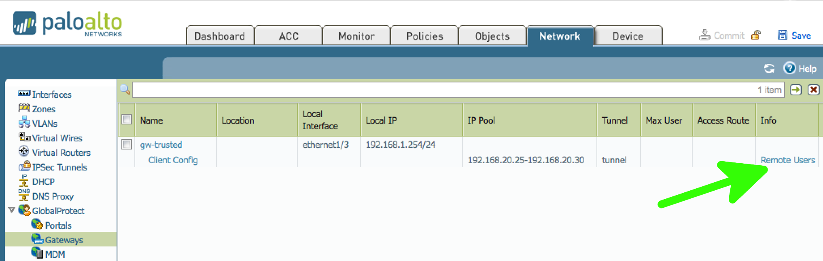Image resolution: width=823 pixels, height=261 pixels.
Task: Go to the Objects tab
Action: [x=492, y=36]
